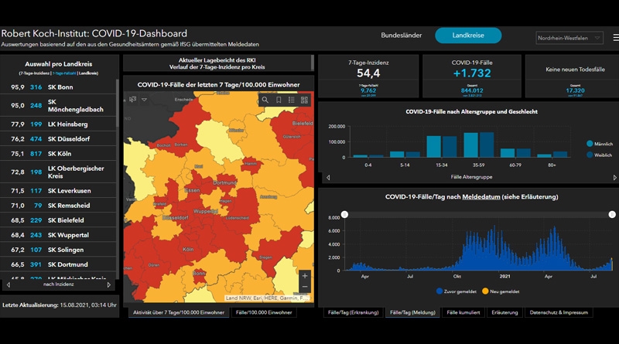Select SK Bonn in the Landkreis list
Image resolution: width=619 pixels, height=344 pixels.
pyautogui.click(x=58, y=87)
